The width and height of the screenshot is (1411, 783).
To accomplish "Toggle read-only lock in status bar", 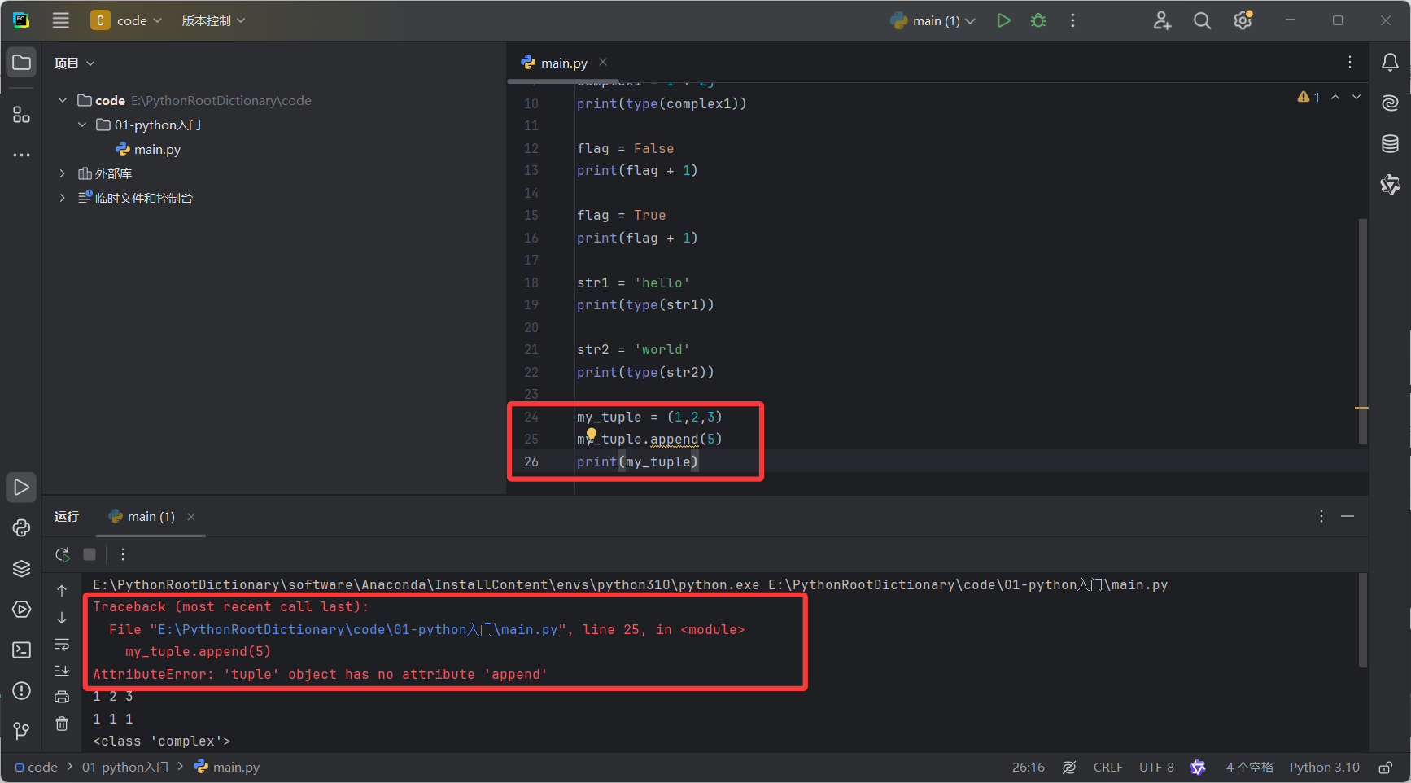I will coord(1385,768).
